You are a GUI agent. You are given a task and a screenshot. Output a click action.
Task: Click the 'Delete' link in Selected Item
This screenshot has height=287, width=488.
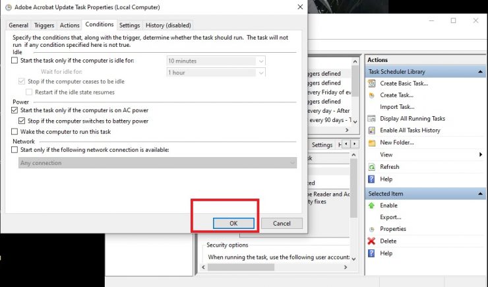[388, 241]
